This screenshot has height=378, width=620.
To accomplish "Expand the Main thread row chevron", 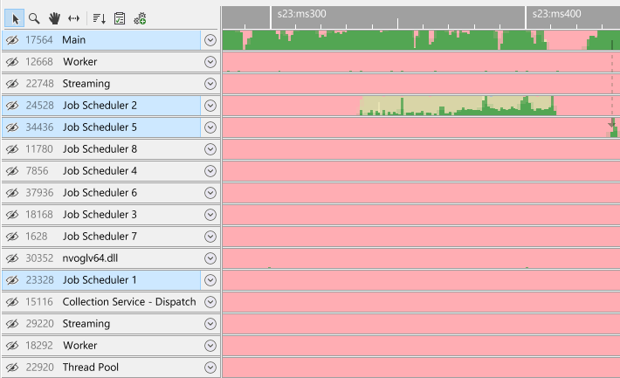I will tap(210, 40).
